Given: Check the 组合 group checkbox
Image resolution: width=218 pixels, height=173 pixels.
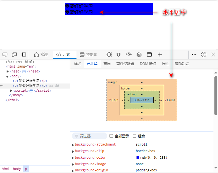Looking at the screenshot, I should tap(134, 136).
